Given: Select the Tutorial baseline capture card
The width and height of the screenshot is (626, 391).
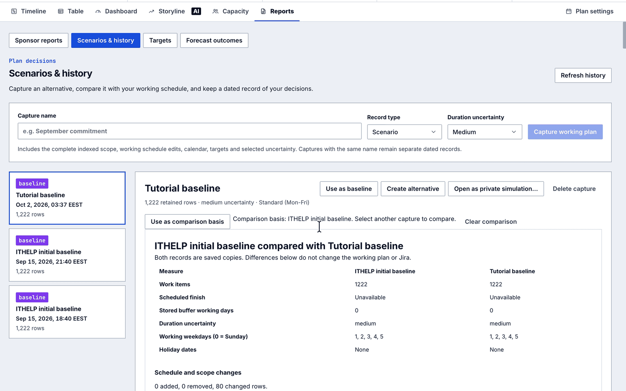Looking at the screenshot, I should point(67,198).
